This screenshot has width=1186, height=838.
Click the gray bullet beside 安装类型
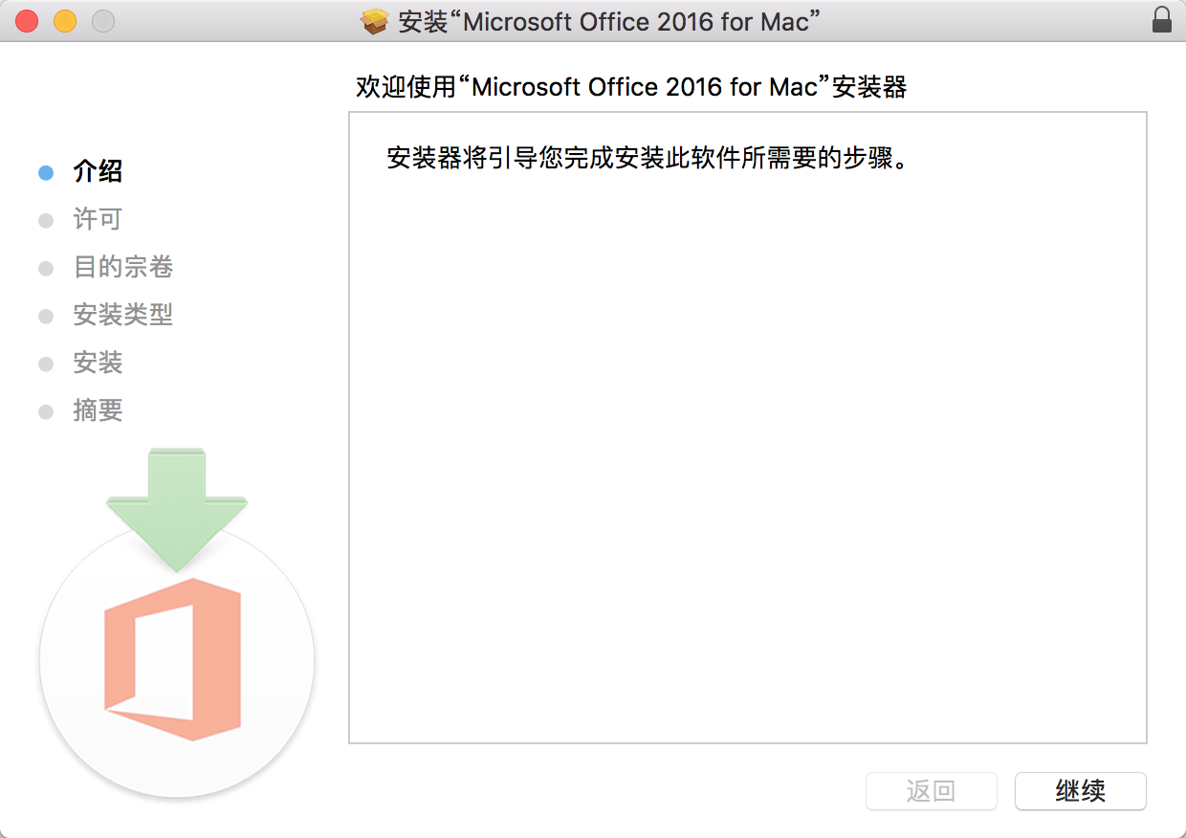point(45,316)
